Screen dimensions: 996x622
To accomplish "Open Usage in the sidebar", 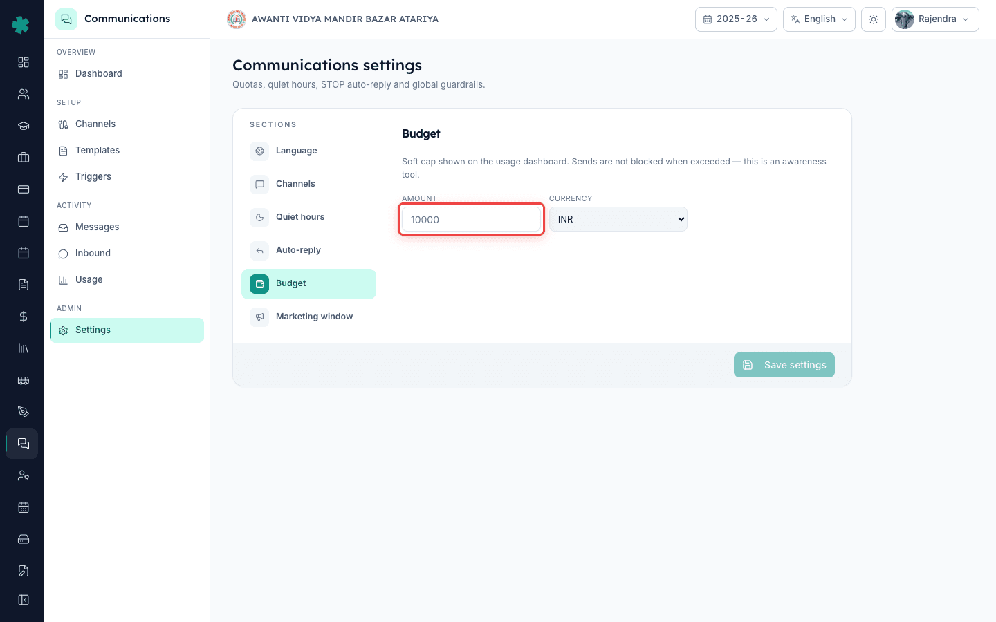I will pyautogui.click(x=127, y=280).
